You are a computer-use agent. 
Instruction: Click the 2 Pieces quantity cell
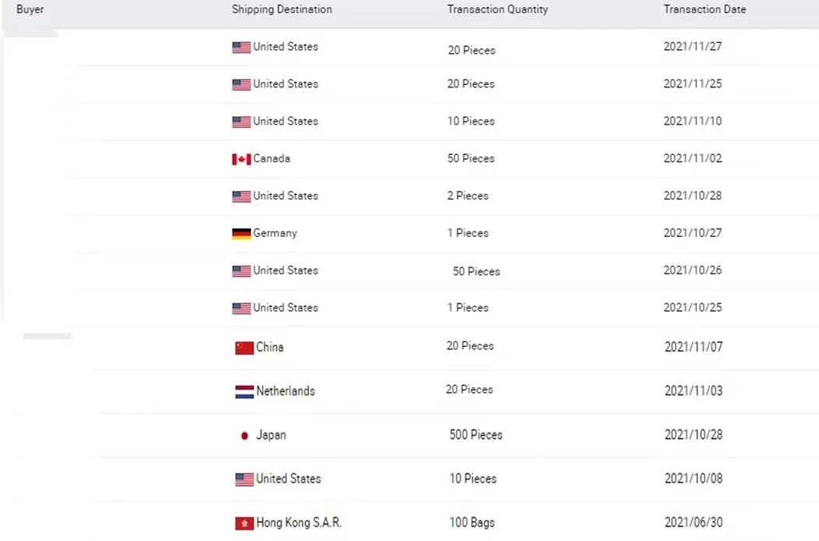(468, 196)
